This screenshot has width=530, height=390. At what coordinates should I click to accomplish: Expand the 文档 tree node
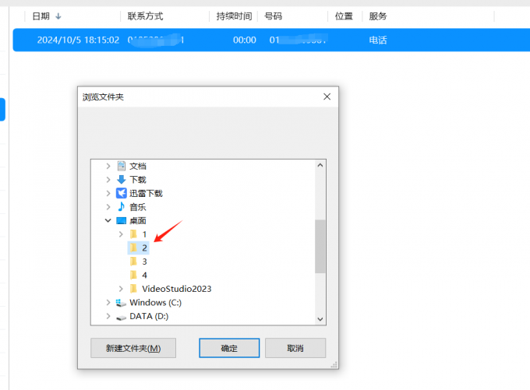[x=108, y=166]
